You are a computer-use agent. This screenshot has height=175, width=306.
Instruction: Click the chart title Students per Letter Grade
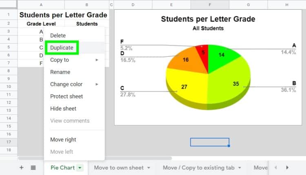tap(208, 19)
